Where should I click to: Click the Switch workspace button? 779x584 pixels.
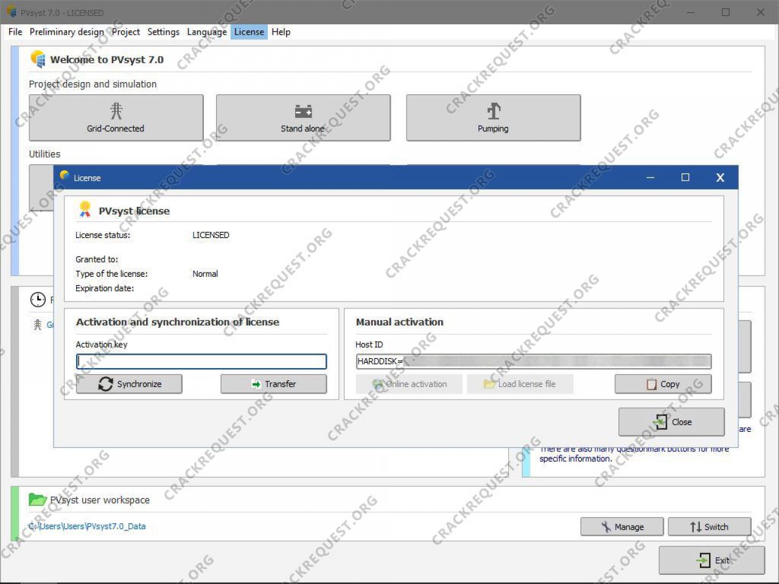(710, 527)
